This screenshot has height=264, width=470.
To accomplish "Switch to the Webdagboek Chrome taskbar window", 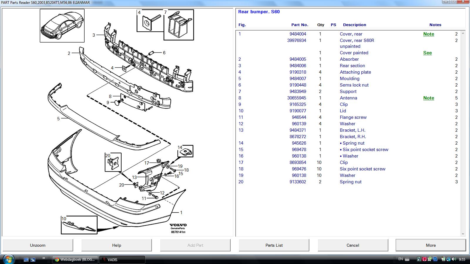I will point(75,260).
